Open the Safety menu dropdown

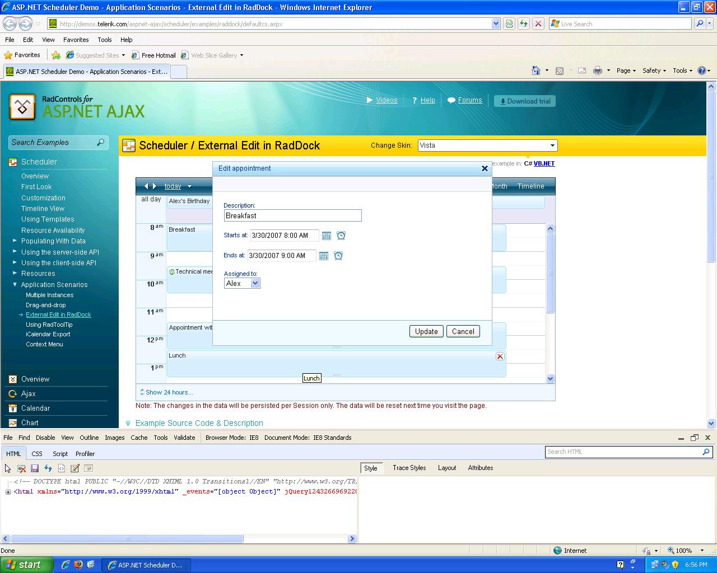coord(654,71)
